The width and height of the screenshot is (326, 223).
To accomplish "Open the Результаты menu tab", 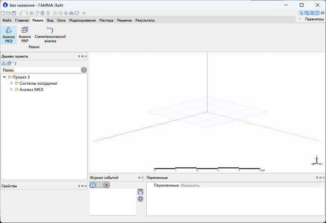I will [x=145, y=20].
